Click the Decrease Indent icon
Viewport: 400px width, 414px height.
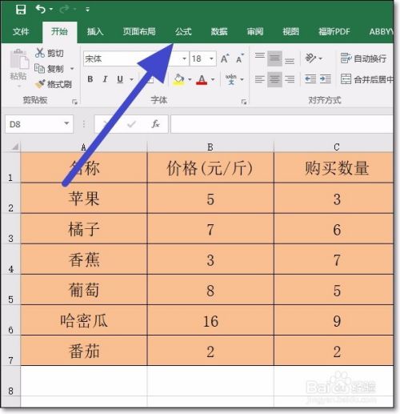coord(310,79)
